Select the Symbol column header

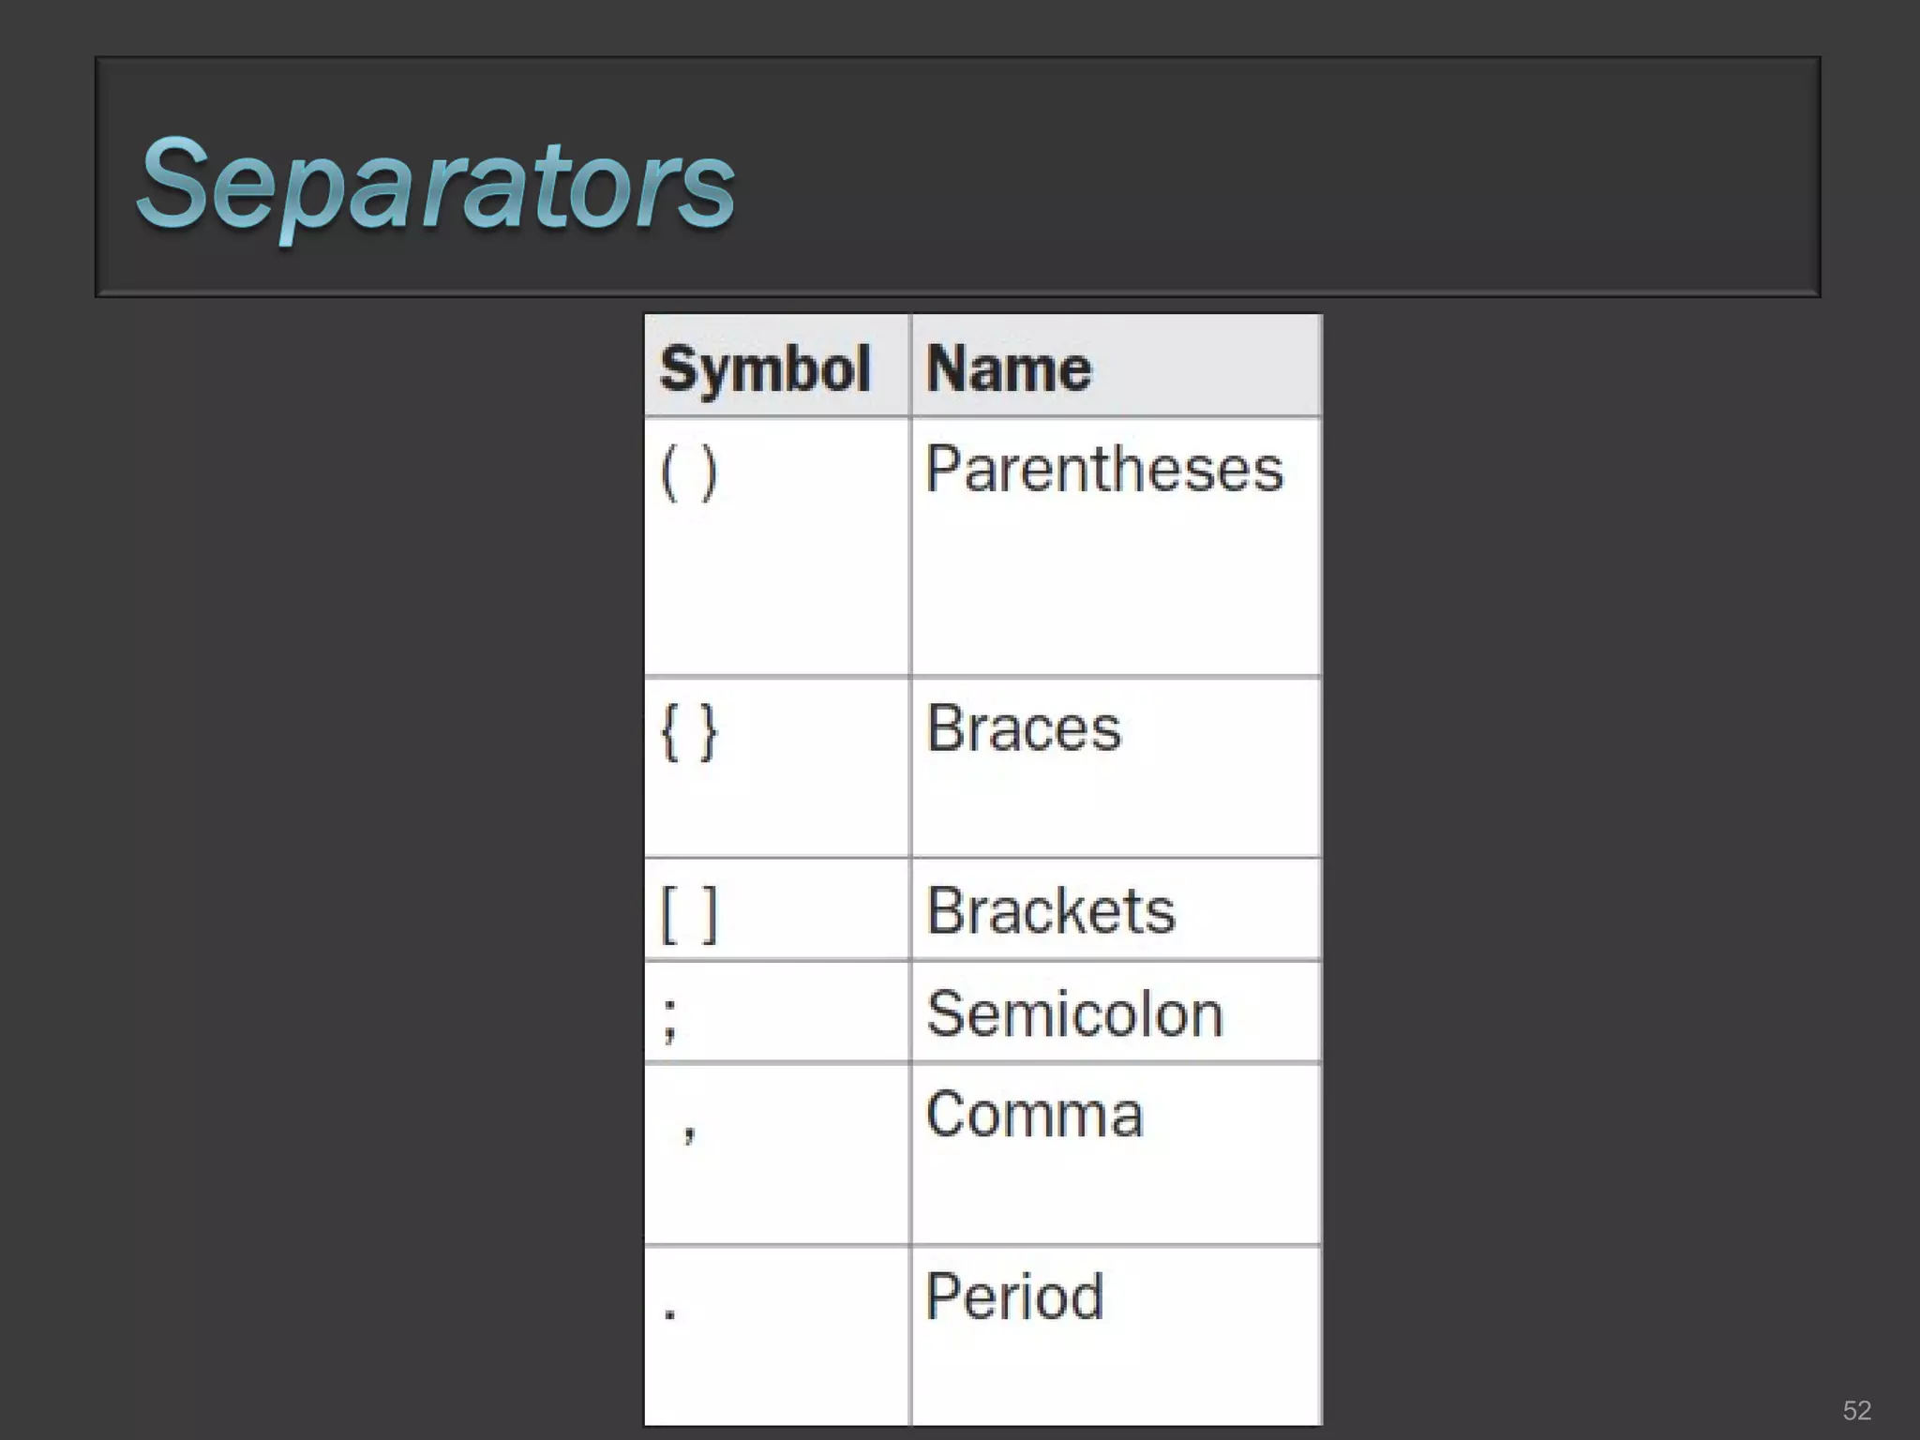[x=765, y=368]
